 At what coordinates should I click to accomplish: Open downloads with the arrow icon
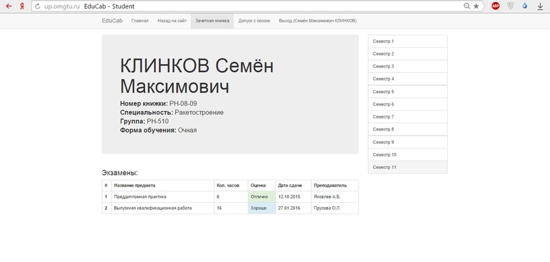[540, 6]
